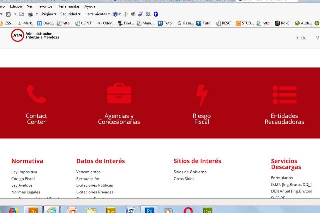Click the Agencias y Concesionarias briefcase icon
The height and width of the screenshot is (213, 320).
coord(119,93)
